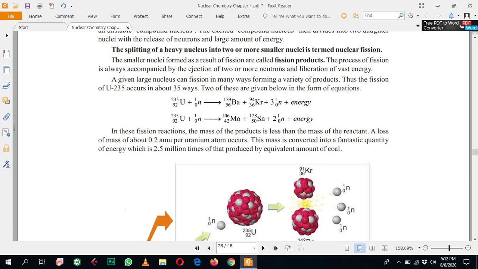Go to the first page

coord(197,248)
